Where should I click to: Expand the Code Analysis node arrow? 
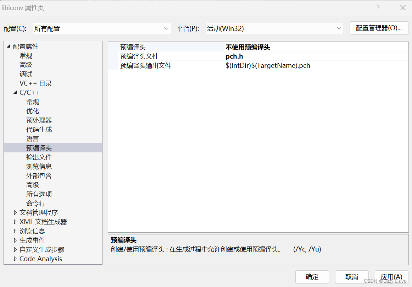(x=15, y=259)
